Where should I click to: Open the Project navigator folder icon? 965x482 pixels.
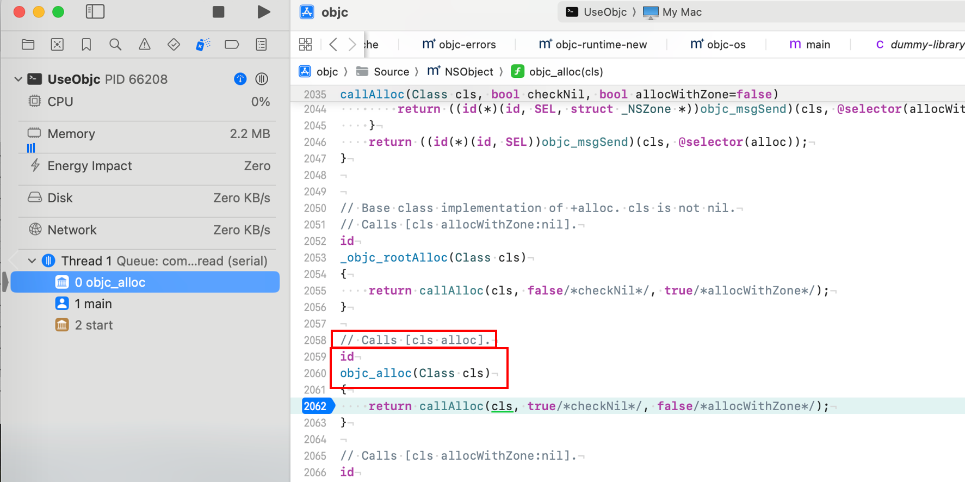point(28,45)
